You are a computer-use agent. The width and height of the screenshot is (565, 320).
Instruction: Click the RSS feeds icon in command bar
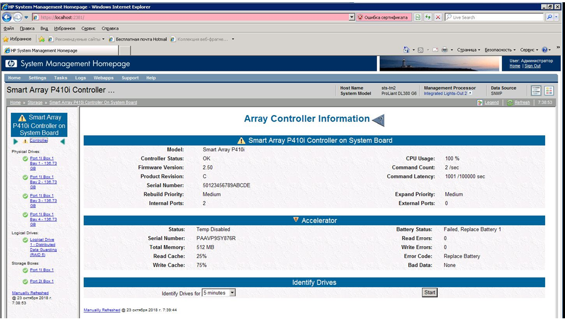click(x=420, y=50)
